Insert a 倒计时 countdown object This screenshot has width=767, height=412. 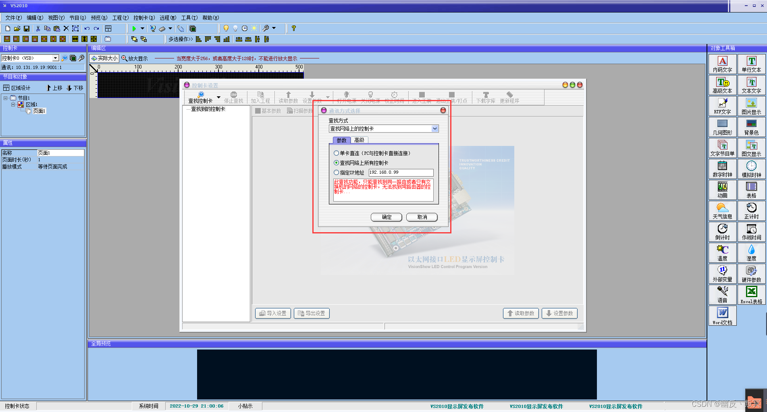click(723, 232)
